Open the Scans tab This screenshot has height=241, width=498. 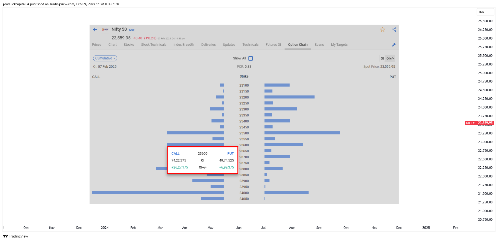(x=319, y=45)
